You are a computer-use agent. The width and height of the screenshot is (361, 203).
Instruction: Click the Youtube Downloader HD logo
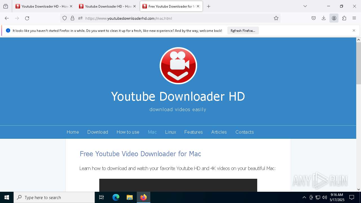click(x=178, y=66)
